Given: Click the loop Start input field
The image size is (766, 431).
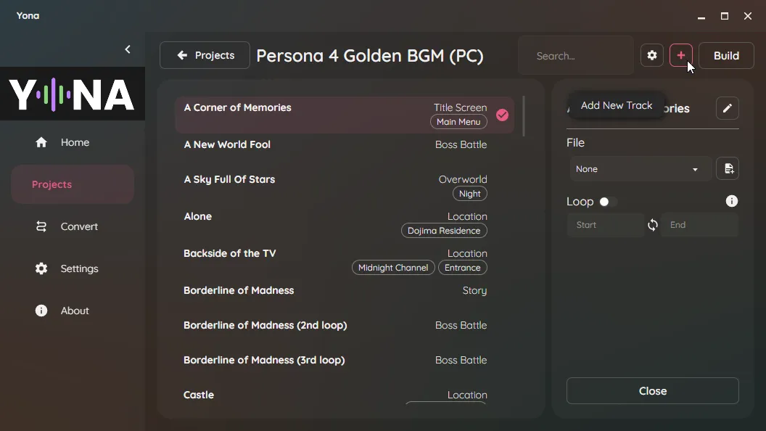Looking at the screenshot, I should (605, 225).
